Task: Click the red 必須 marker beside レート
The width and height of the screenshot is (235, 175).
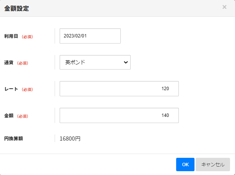Action: (27, 89)
